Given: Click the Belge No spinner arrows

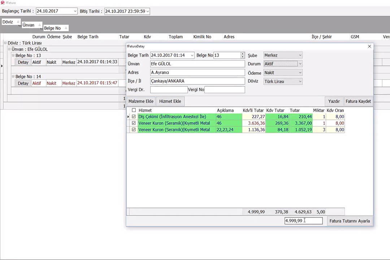Looking at the screenshot, I should 243,55.
